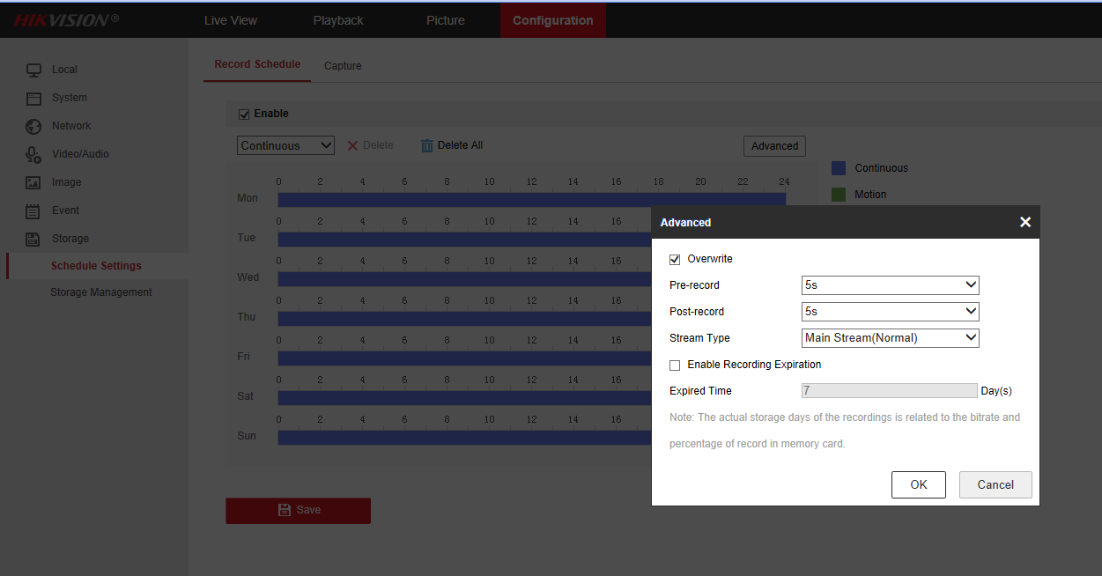
Task: Expand the Stream Type dropdown
Action: point(890,338)
